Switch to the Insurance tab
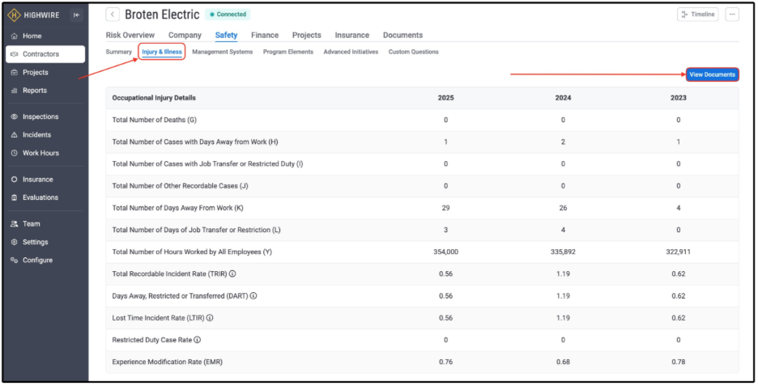 click(352, 36)
